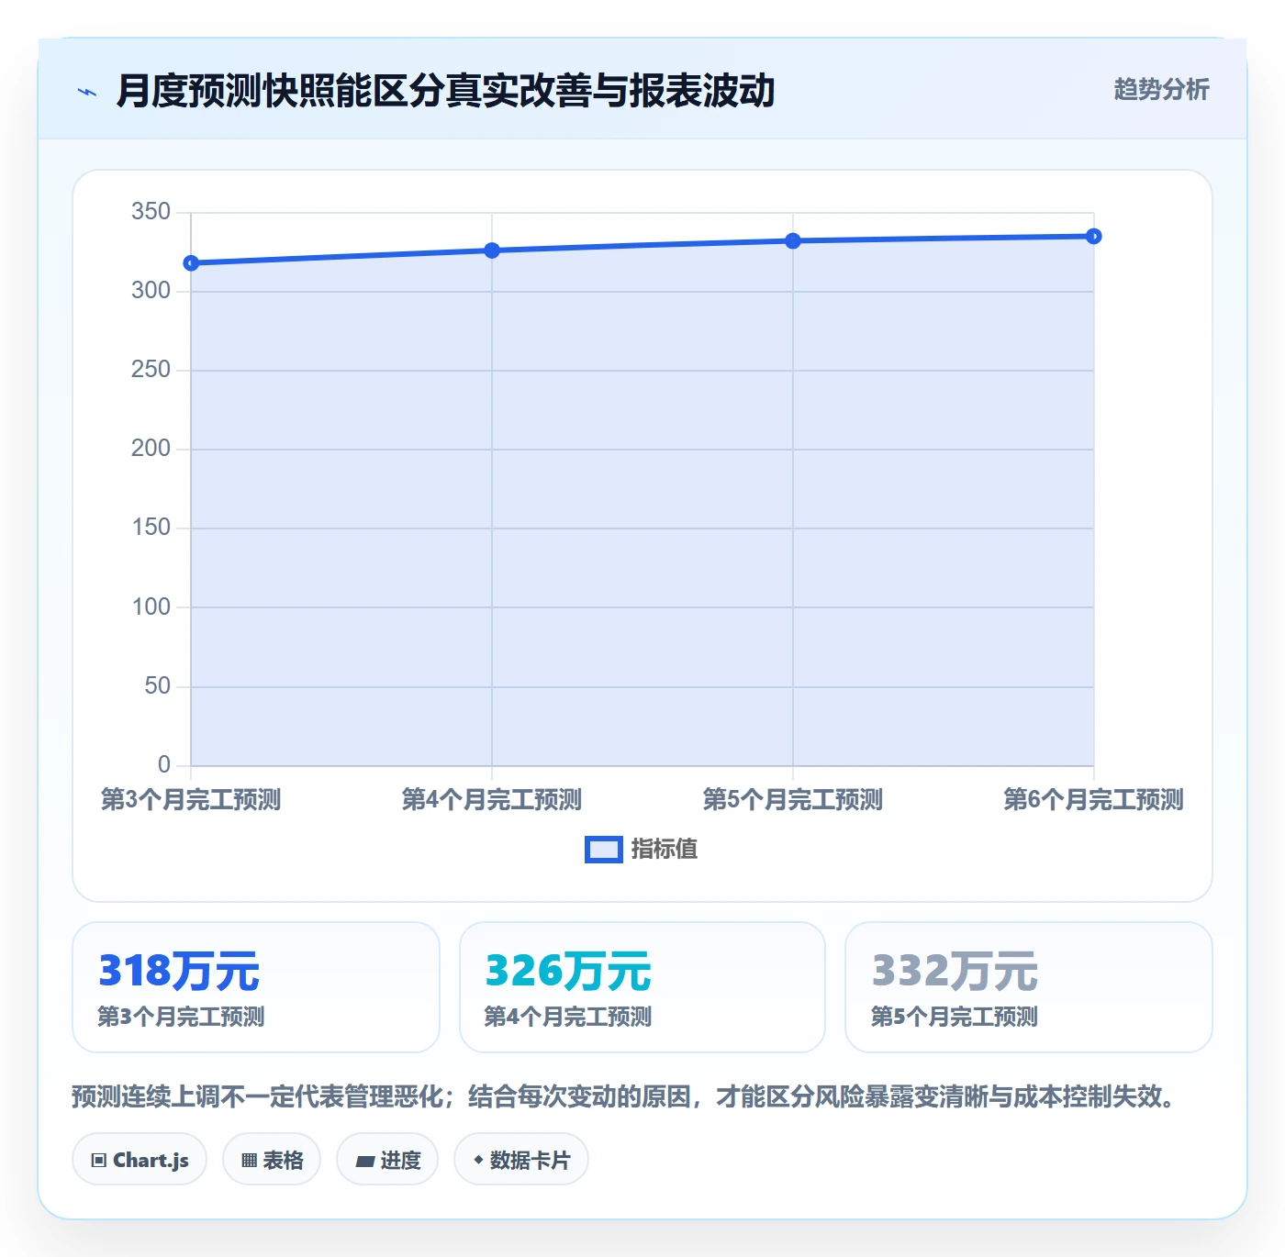
Task: Click the summary sentence starting 预测连续上调
Action: click(x=624, y=1096)
